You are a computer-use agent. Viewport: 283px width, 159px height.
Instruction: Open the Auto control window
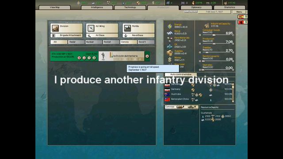[181, 75]
